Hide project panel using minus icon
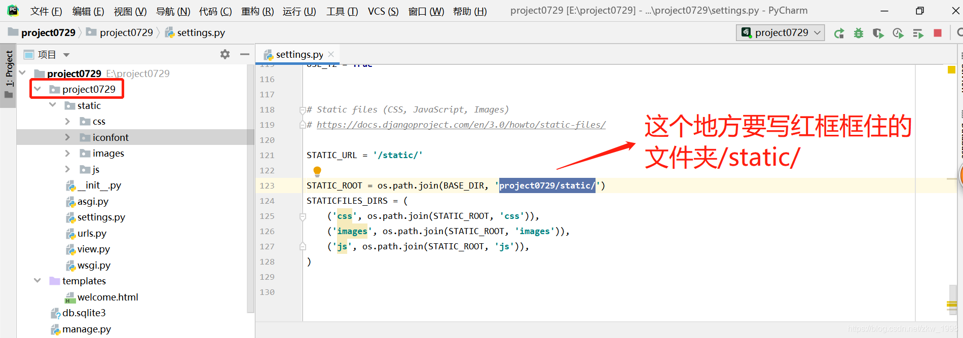 pyautogui.click(x=245, y=54)
